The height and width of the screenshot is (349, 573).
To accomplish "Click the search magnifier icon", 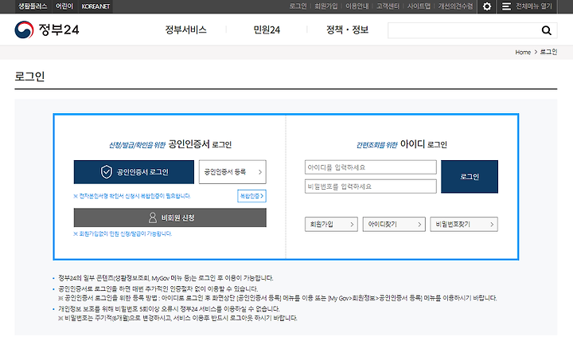I will coord(546,30).
